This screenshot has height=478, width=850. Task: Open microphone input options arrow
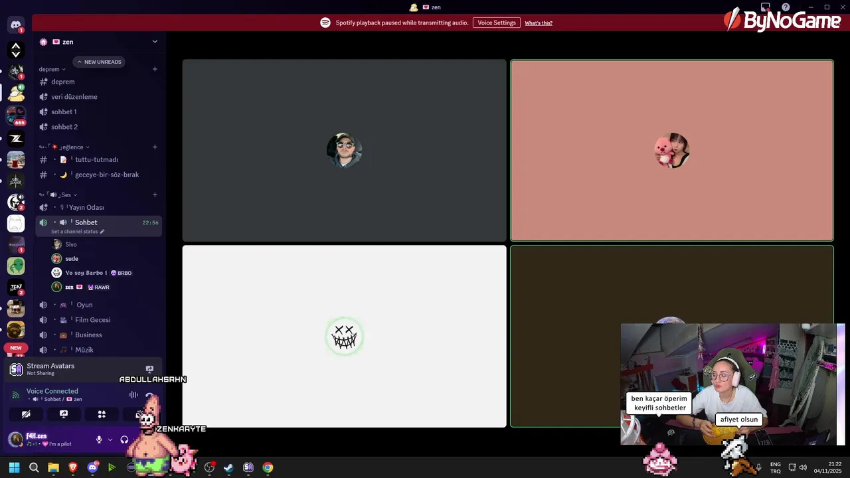(x=110, y=439)
